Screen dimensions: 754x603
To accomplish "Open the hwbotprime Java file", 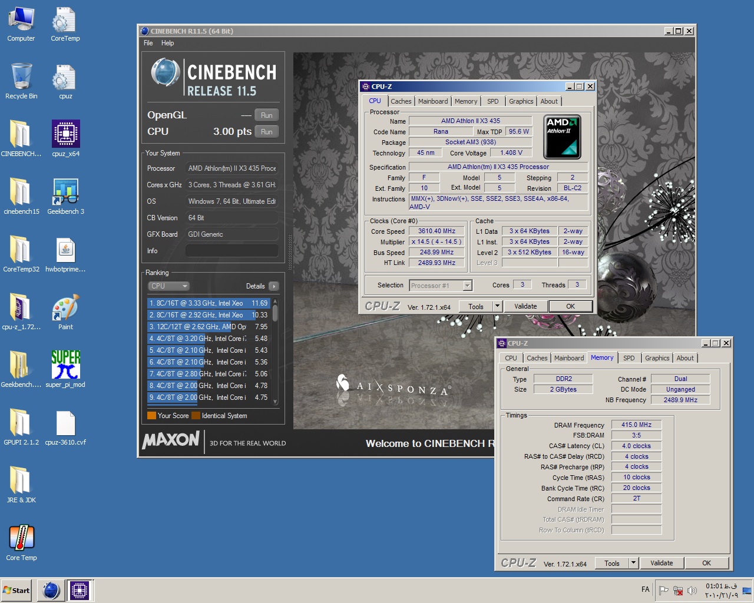I will tap(65, 255).
